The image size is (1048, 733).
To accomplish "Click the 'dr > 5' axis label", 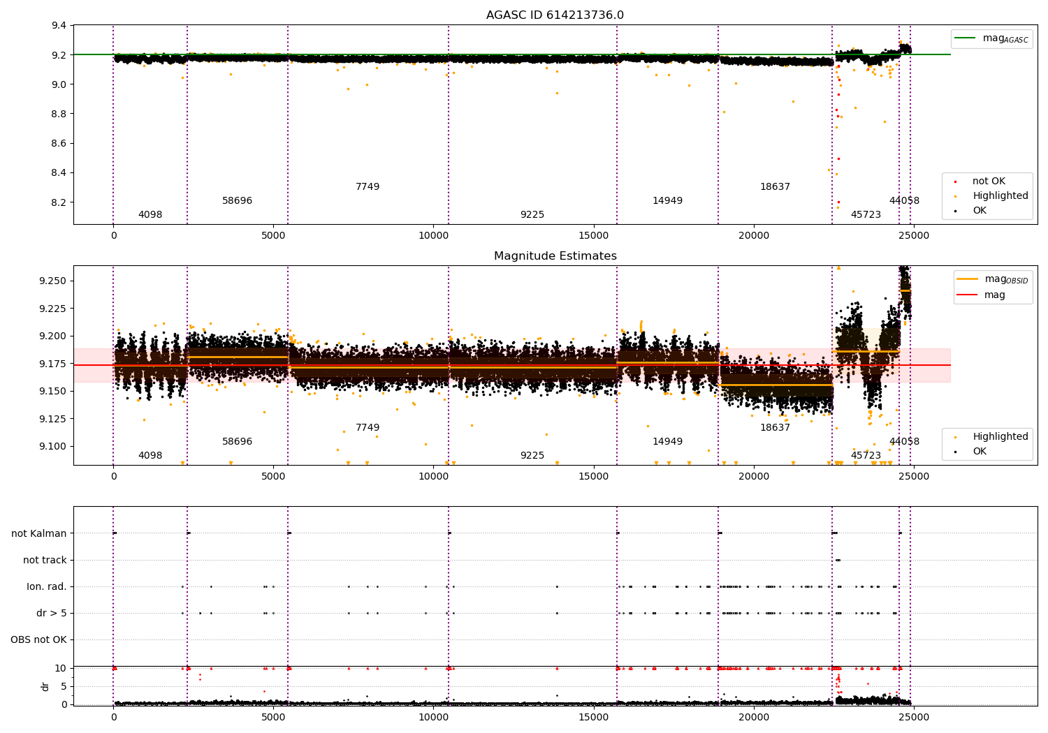I will 52,614.
